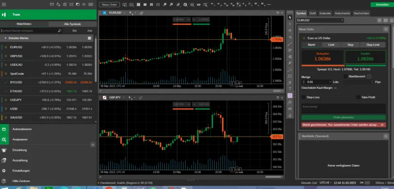Pick the purple color swatch in toolbar
This screenshot has width=394, height=189.
[x=290, y=95]
